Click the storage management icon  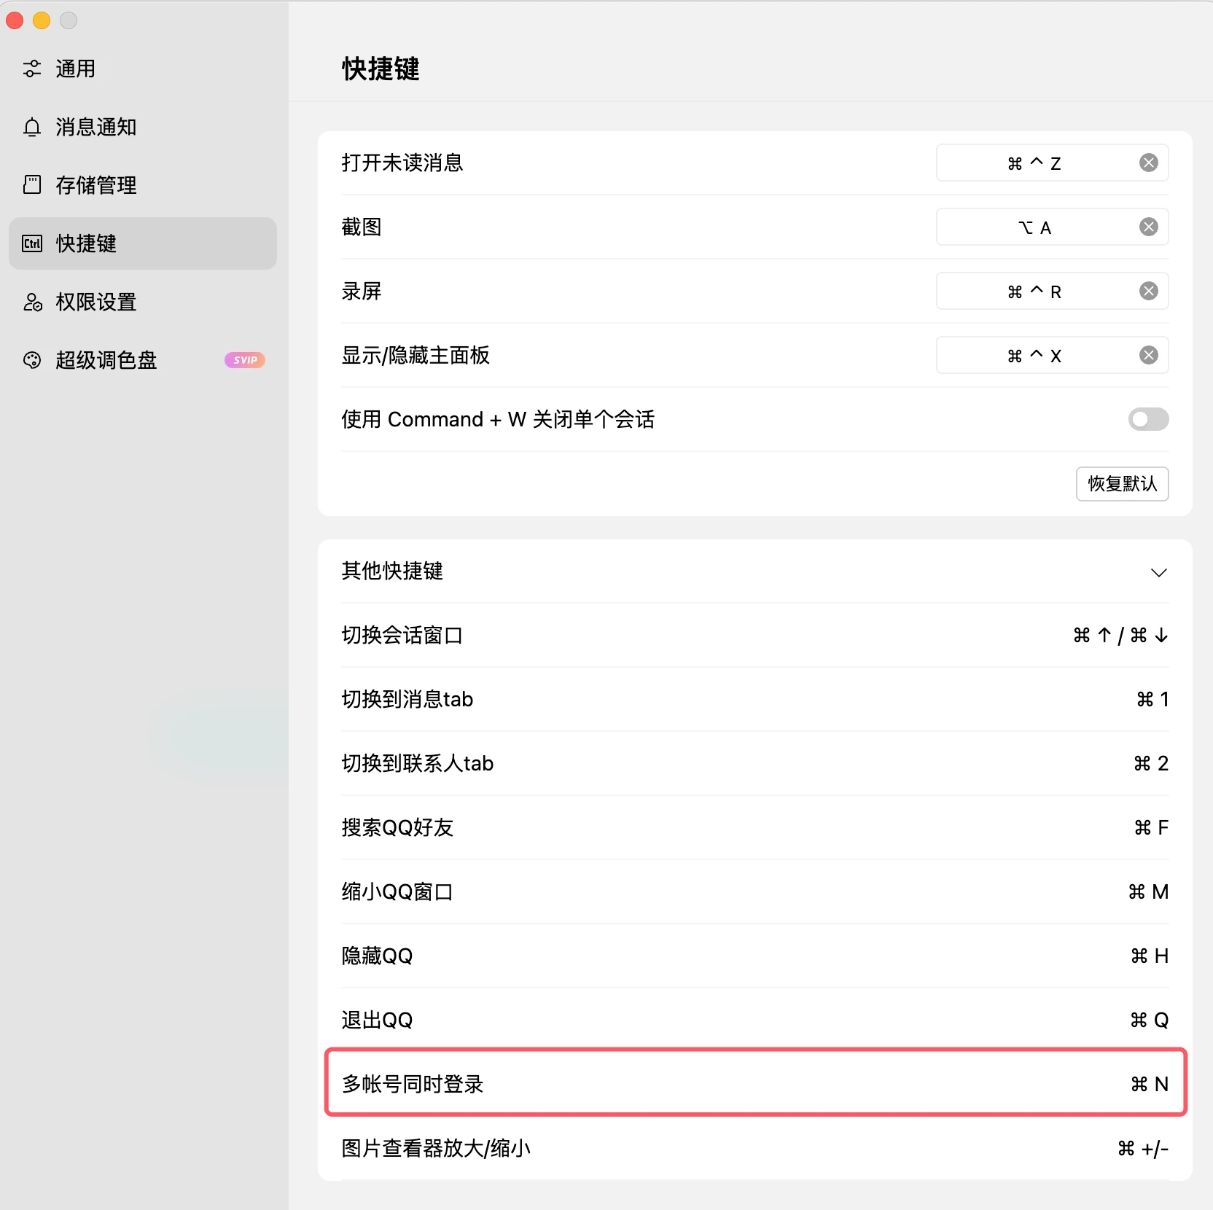click(32, 185)
